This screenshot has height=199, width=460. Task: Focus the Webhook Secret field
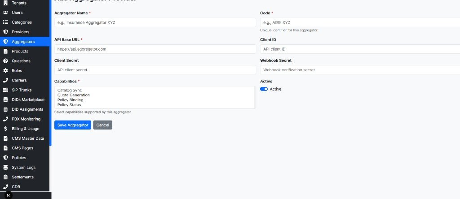(x=360, y=70)
